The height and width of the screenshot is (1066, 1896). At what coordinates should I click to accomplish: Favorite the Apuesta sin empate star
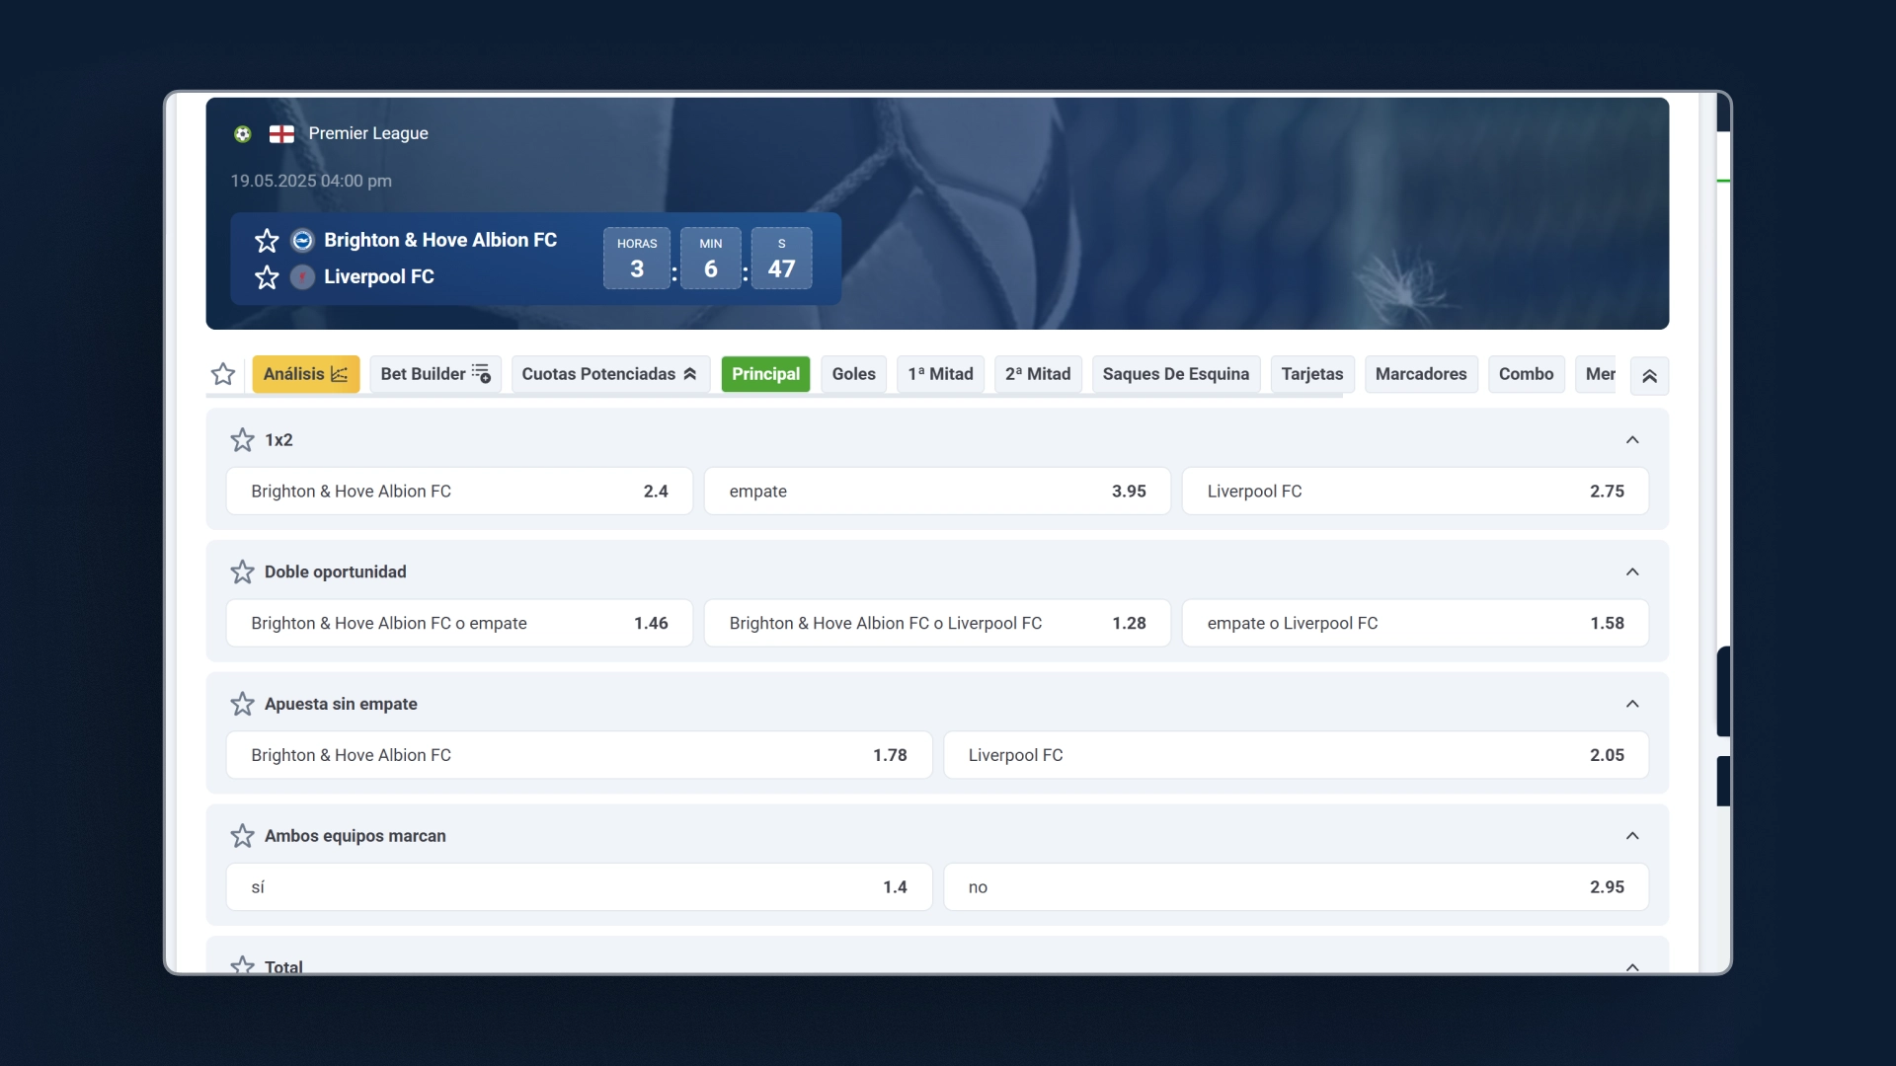pyautogui.click(x=242, y=705)
